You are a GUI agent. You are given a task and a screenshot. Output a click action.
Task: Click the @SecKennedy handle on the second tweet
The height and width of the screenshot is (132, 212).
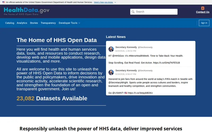tap(145, 70)
